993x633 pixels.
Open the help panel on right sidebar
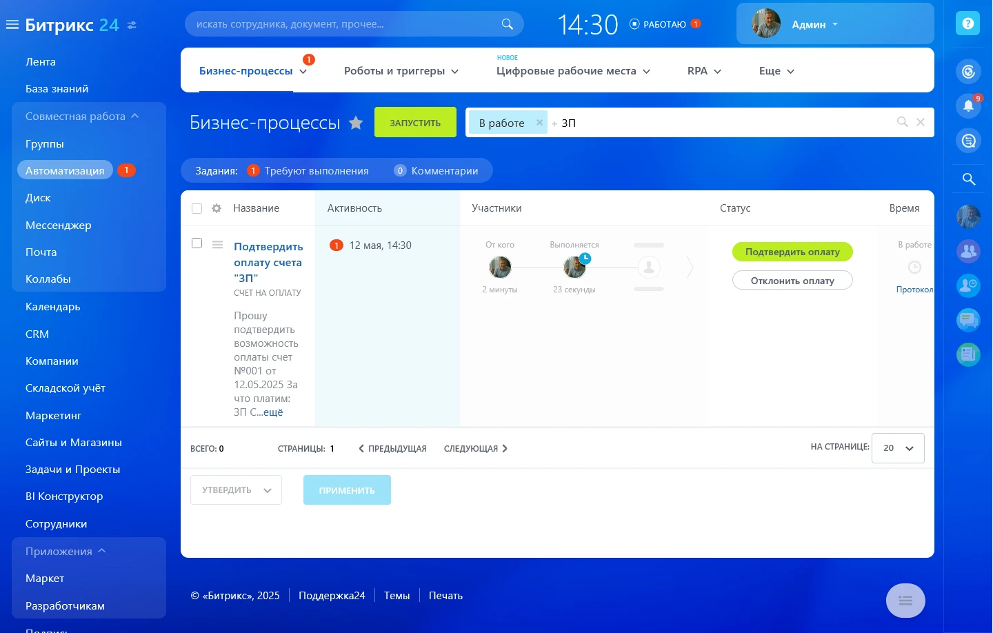click(x=967, y=23)
